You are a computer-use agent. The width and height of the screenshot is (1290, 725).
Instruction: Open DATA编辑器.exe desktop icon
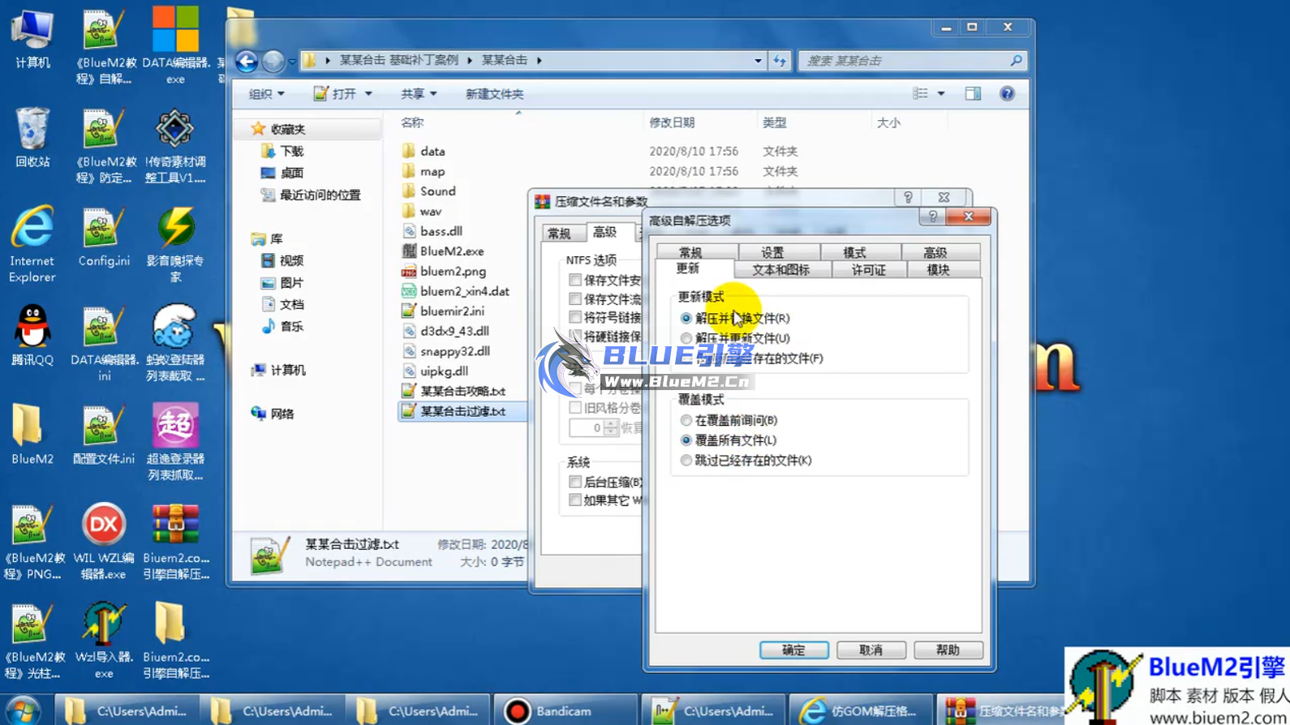point(175,45)
